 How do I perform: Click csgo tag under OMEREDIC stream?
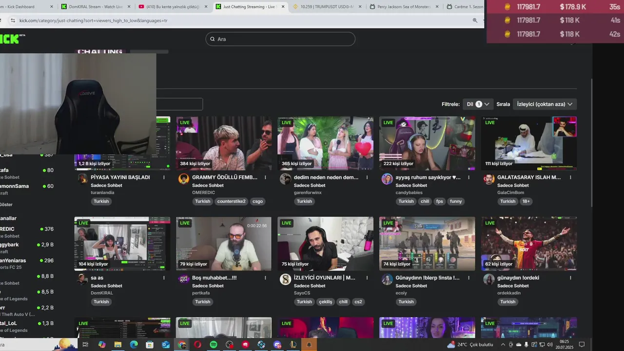(x=258, y=201)
